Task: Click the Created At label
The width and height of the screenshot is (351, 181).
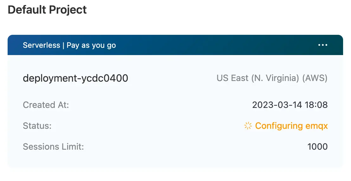Action: [x=46, y=105]
